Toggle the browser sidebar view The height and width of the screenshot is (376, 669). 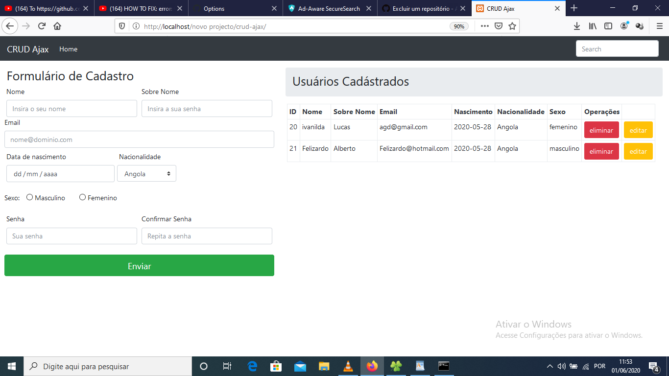pyautogui.click(x=608, y=25)
